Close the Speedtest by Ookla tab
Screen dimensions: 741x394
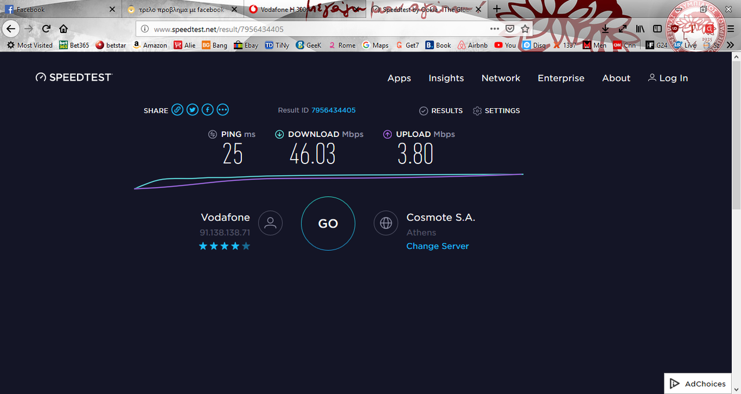click(478, 9)
